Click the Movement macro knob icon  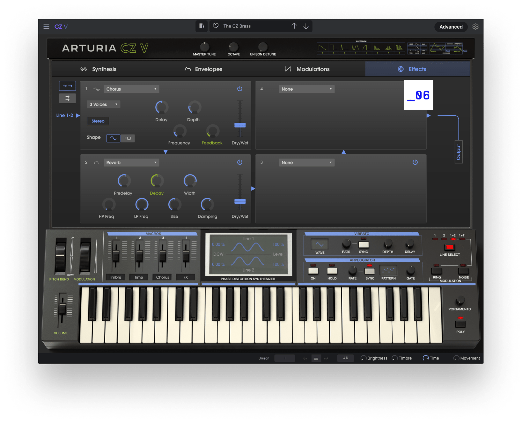[x=456, y=358]
